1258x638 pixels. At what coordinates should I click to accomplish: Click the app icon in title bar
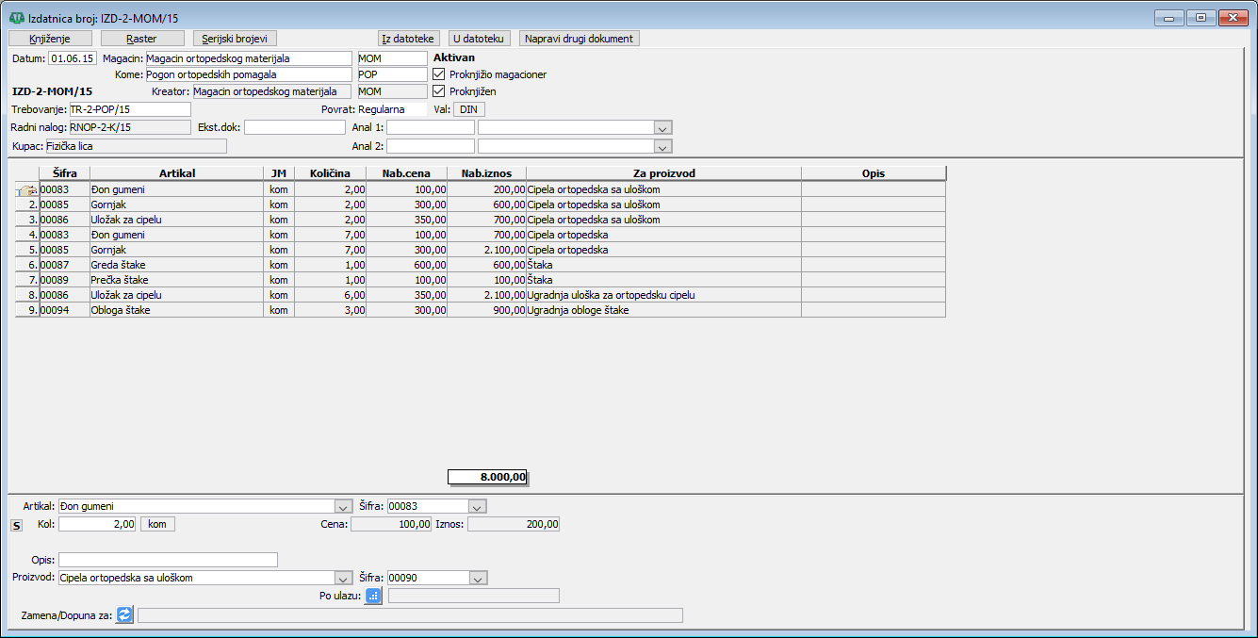point(16,18)
